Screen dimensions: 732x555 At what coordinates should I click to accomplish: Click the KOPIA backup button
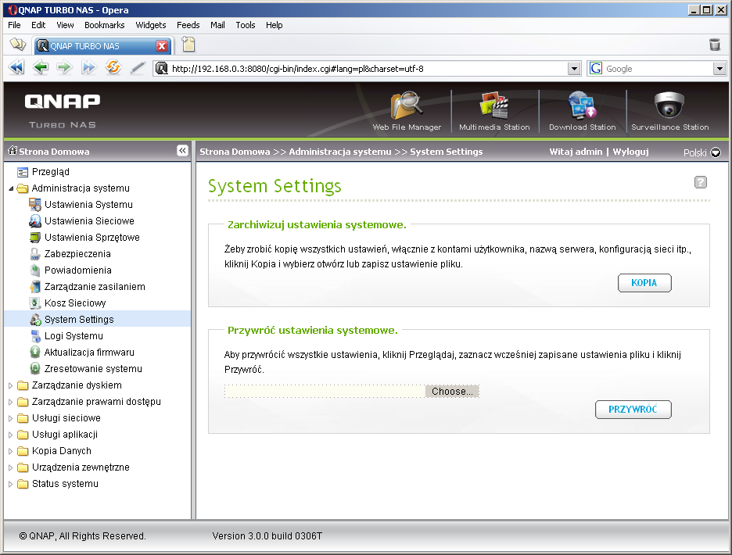click(x=644, y=283)
